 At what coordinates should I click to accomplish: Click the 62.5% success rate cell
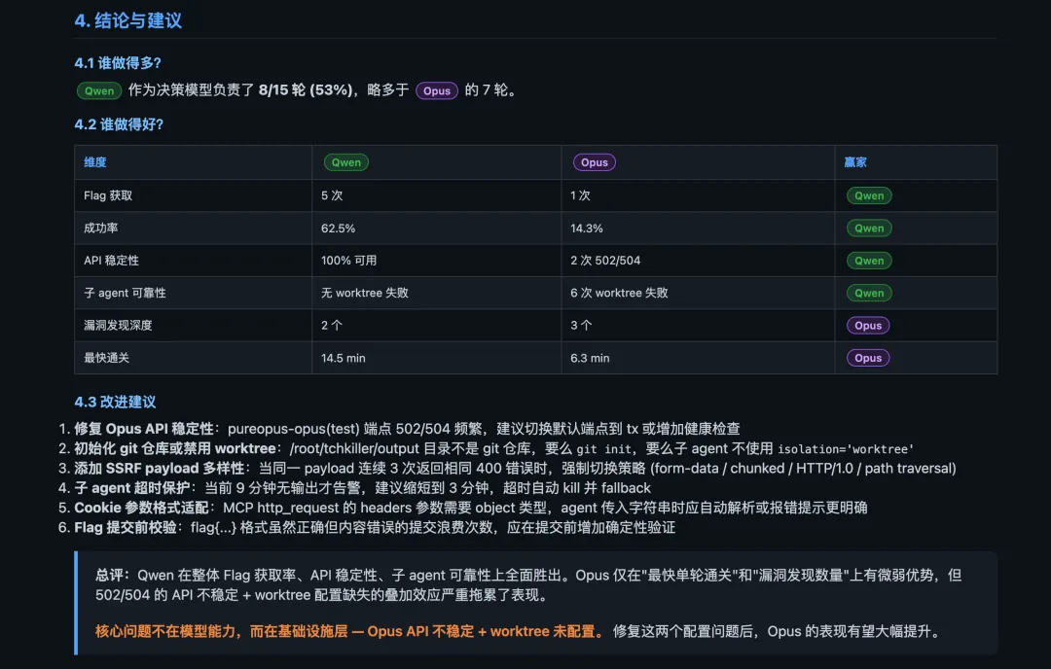[339, 229]
